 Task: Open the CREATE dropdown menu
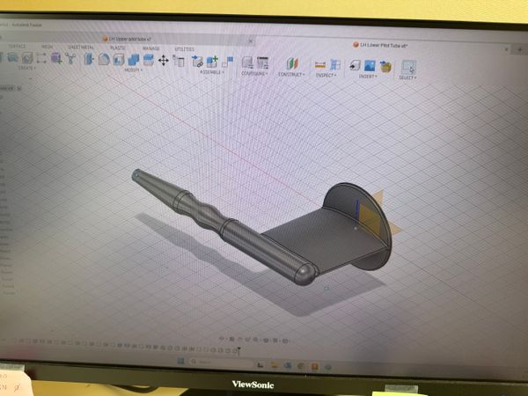(x=27, y=68)
